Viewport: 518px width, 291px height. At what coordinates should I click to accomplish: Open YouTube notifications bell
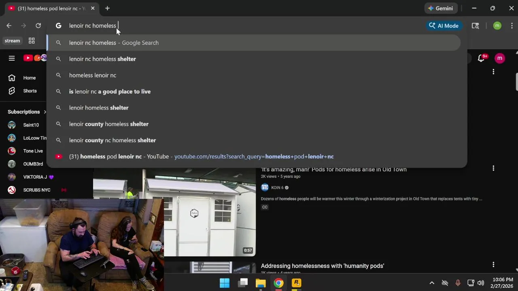481,58
